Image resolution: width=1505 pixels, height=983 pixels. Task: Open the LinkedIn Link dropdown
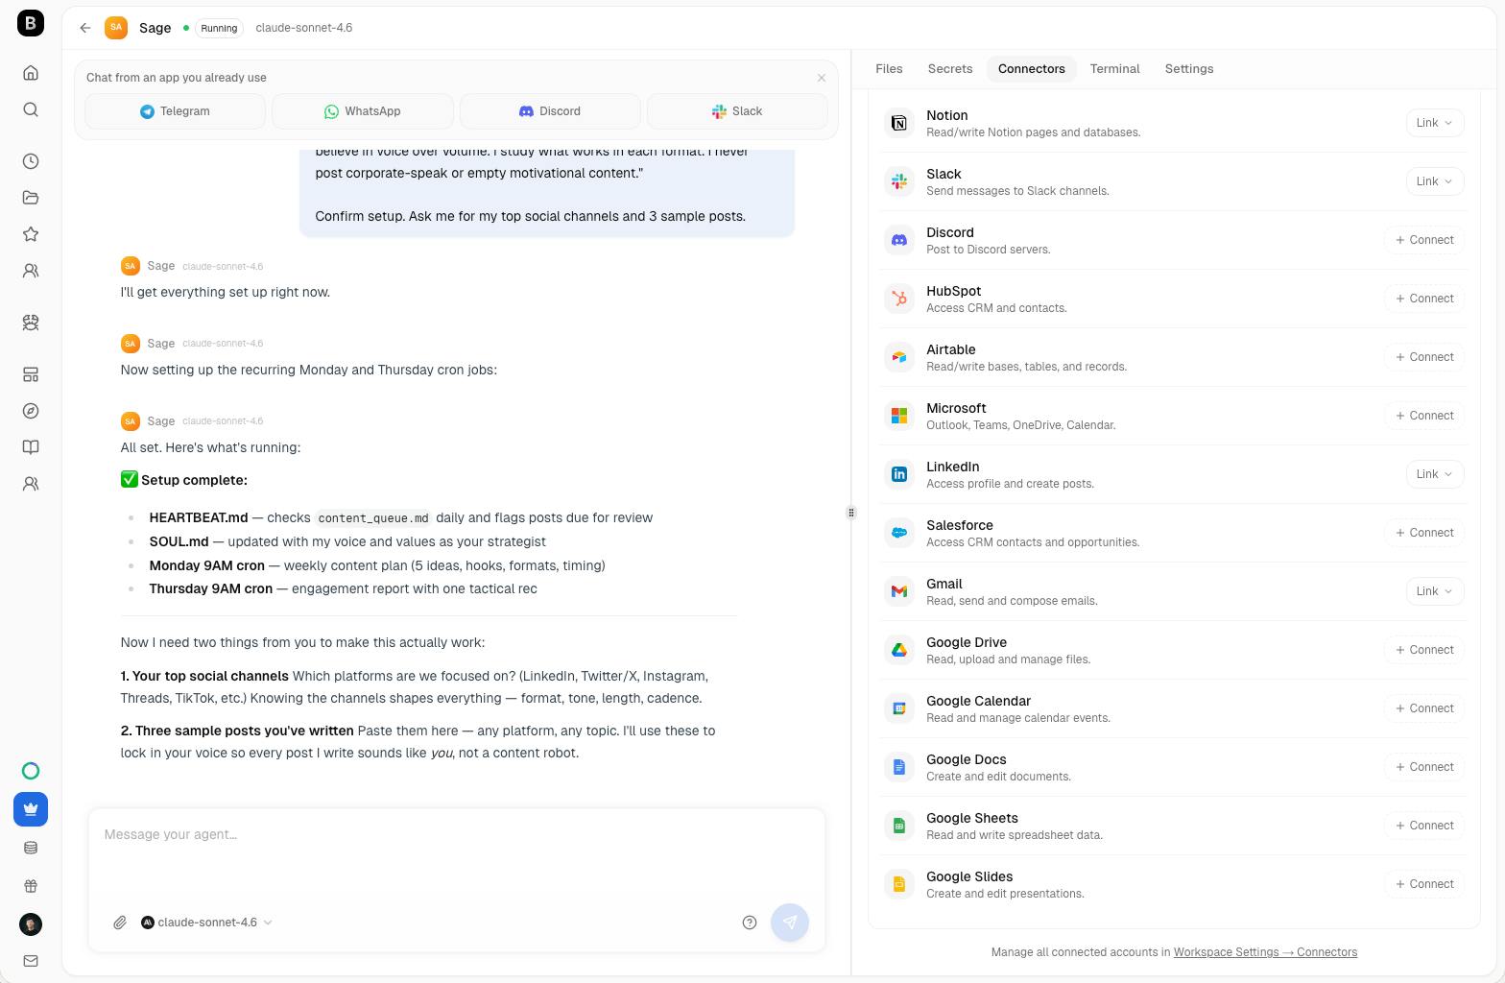click(x=1435, y=474)
